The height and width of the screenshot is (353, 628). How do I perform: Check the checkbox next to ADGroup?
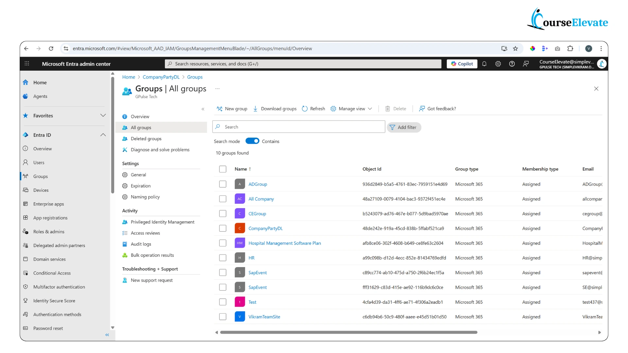(223, 184)
